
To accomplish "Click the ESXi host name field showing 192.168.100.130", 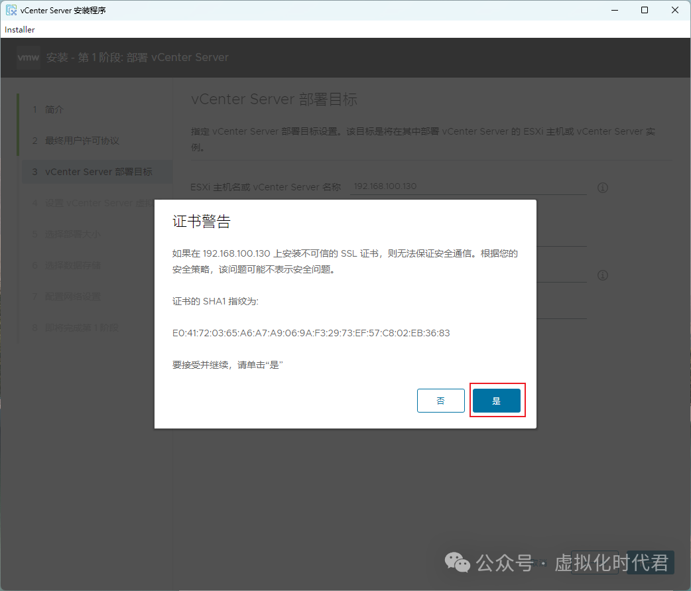I will pyautogui.click(x=468, y=186).
